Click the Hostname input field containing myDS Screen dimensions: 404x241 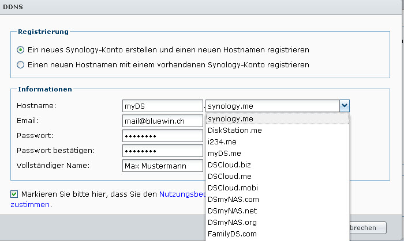coord(163,106)
